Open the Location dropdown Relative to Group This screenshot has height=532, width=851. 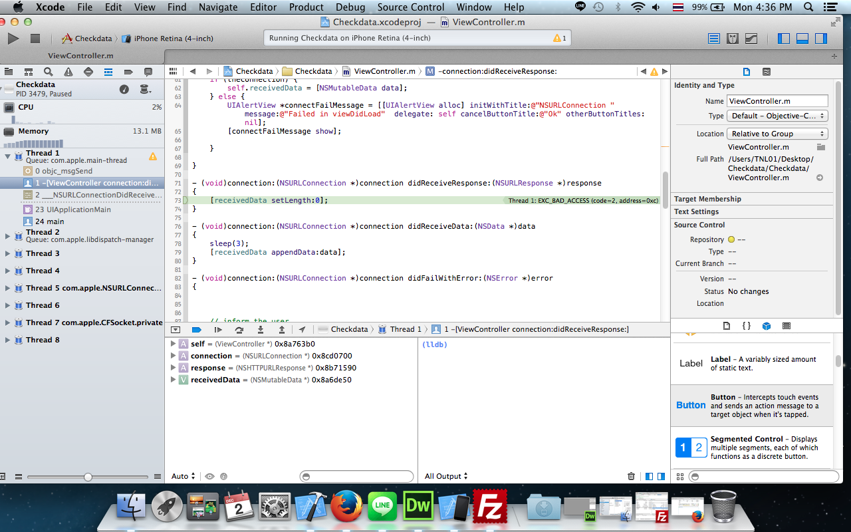tap(778, 134)
